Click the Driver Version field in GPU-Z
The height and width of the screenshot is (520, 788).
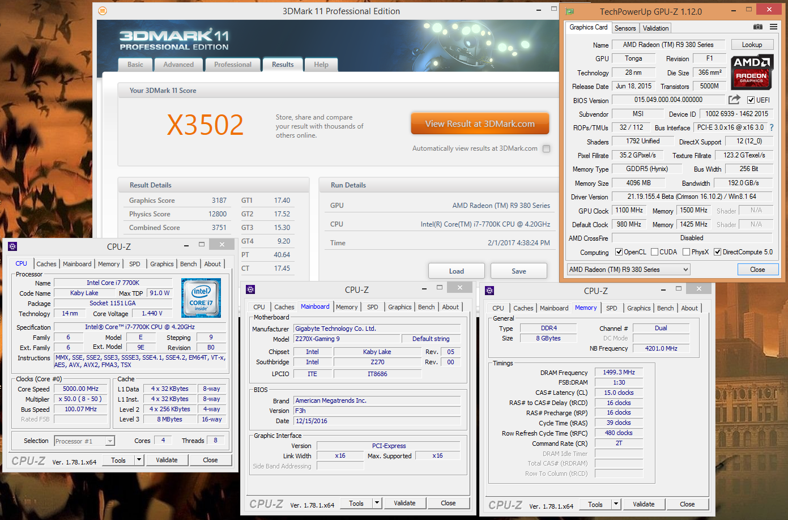coord(692,197)
